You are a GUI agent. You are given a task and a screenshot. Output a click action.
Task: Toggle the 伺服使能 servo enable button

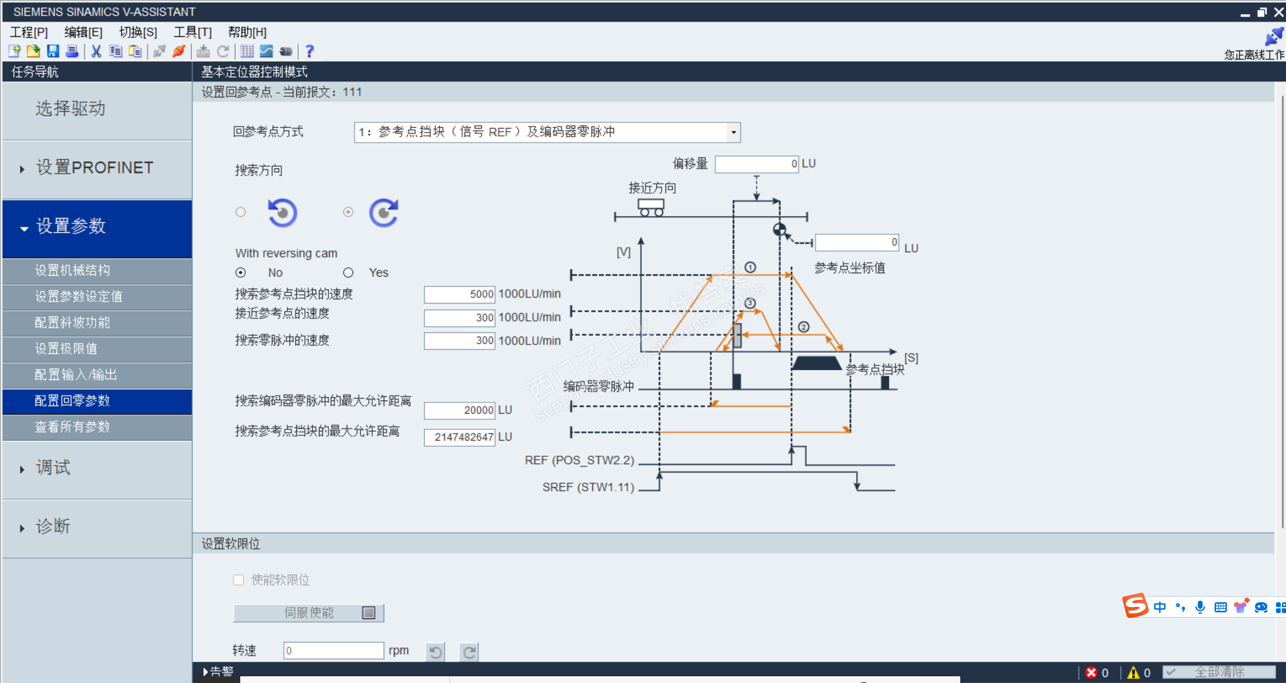click(x=309, y=612)
